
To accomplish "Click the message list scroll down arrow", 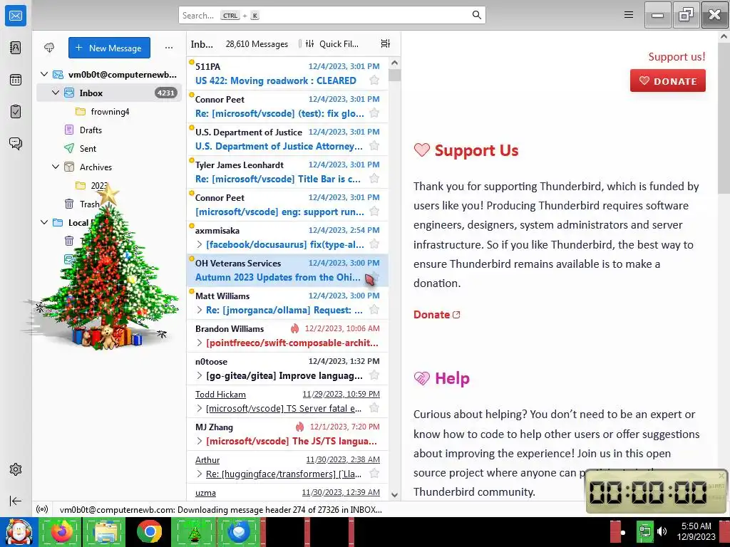I will 395,495.
